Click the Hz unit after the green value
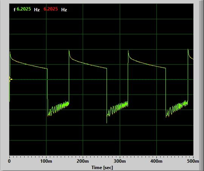204x171 pixels. 37,10
